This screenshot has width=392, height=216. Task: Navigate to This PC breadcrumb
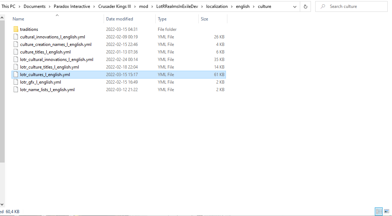tap(8, 6)
